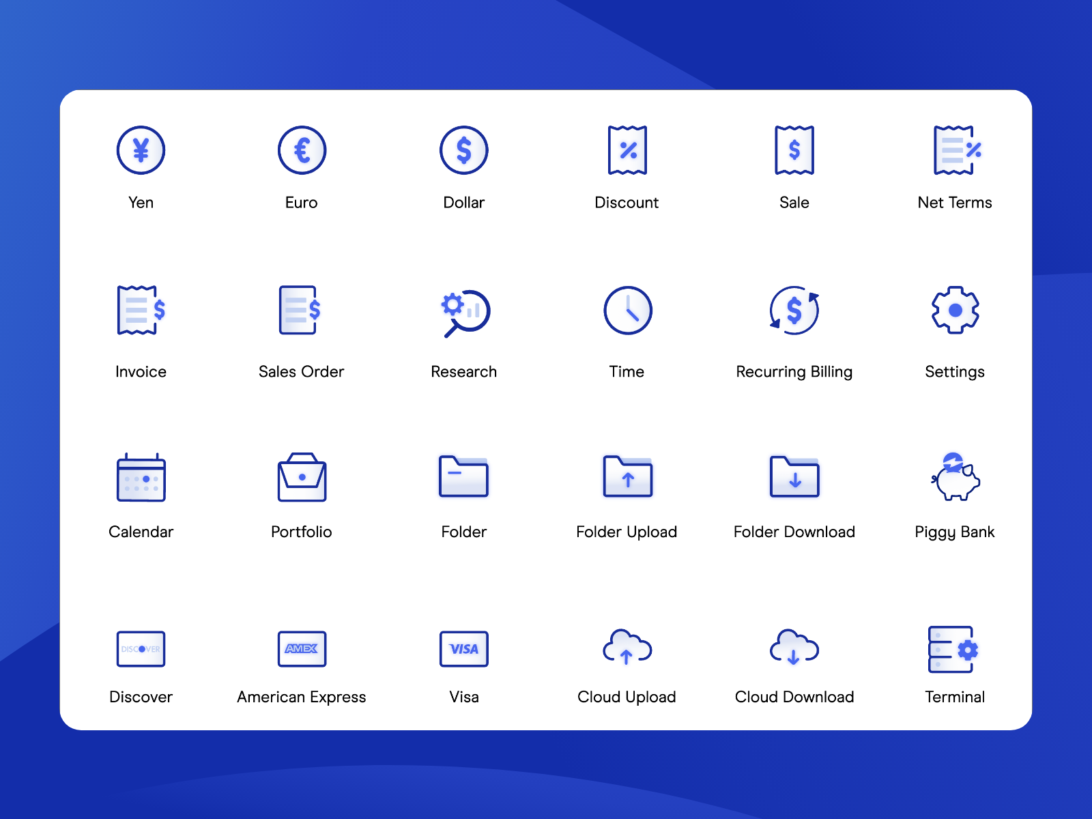Click the Cloud Download icon

pyautogui.click(x=794, y=650)
